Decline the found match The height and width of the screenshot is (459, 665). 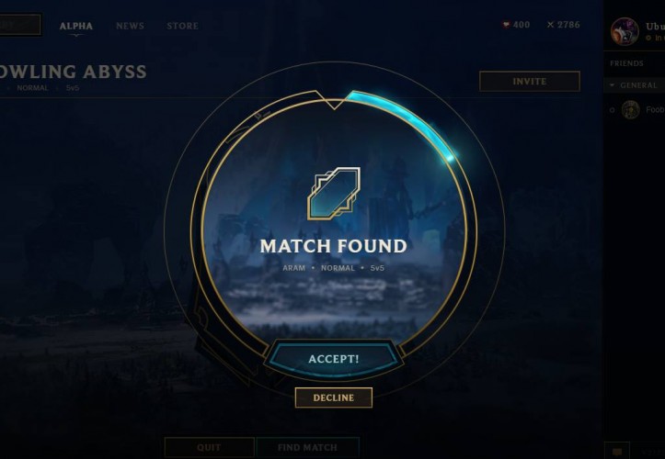(x=334, y=397)
